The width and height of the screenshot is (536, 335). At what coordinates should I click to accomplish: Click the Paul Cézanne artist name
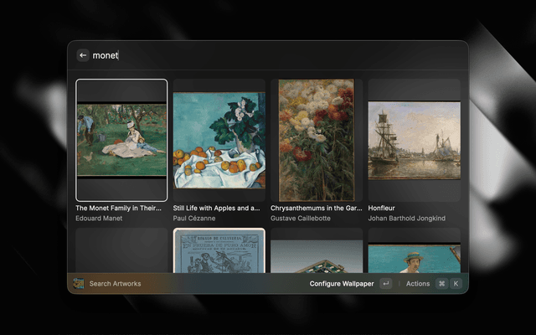[x=196, y=219]
